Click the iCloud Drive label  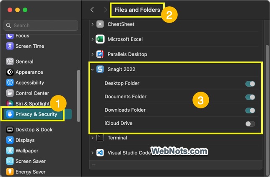point(119,123)
